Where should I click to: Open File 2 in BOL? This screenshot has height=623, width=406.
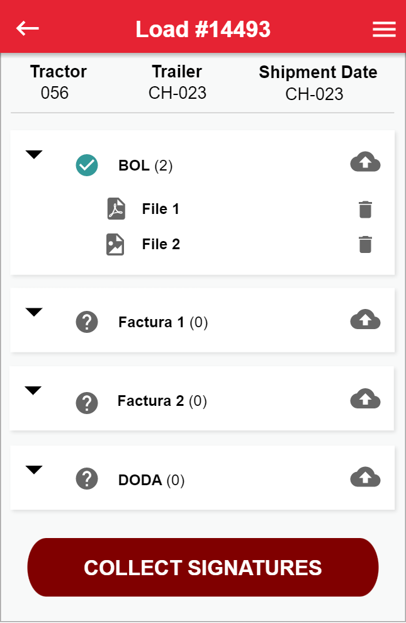pyautogui.click(x=161, y=244)
